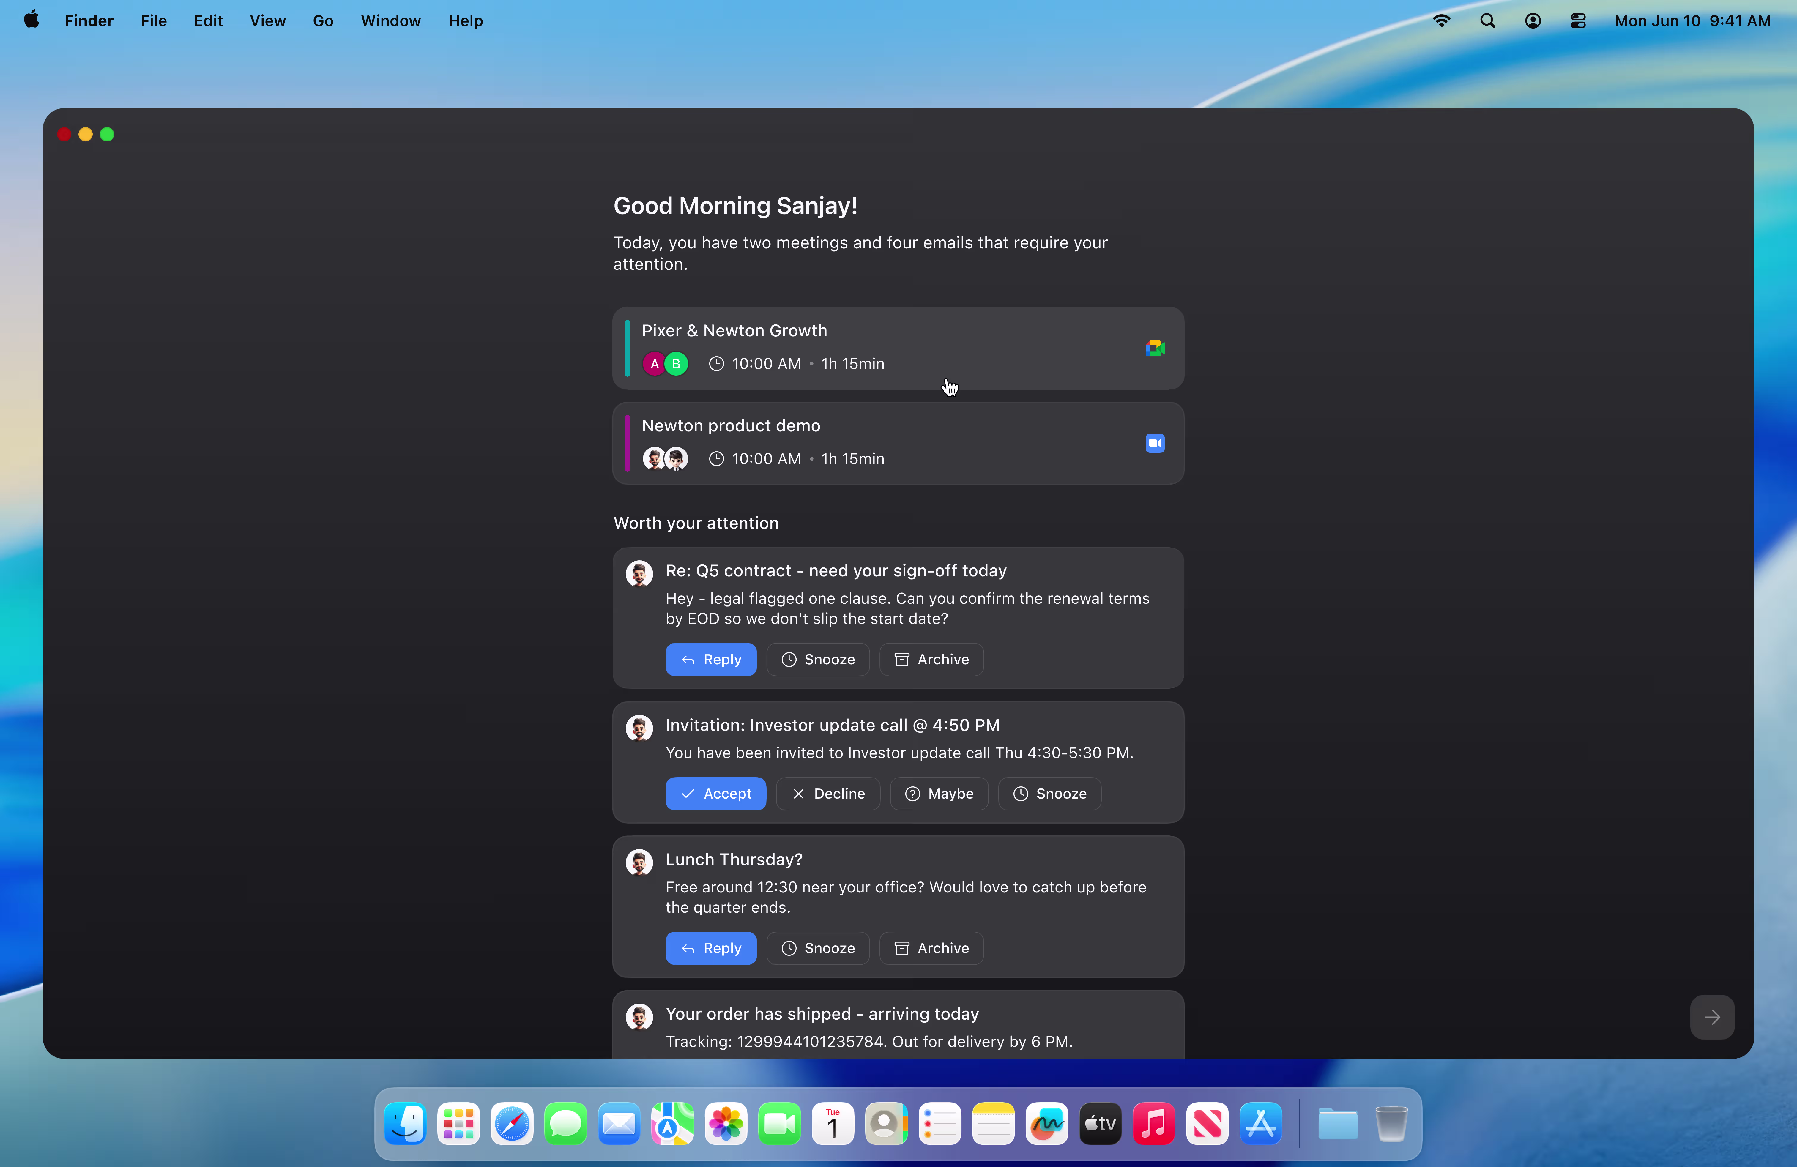This screenshot has width=1797, height=1167.
Task: Open Reminders from the Dock
Action: tap(940, 1124)
